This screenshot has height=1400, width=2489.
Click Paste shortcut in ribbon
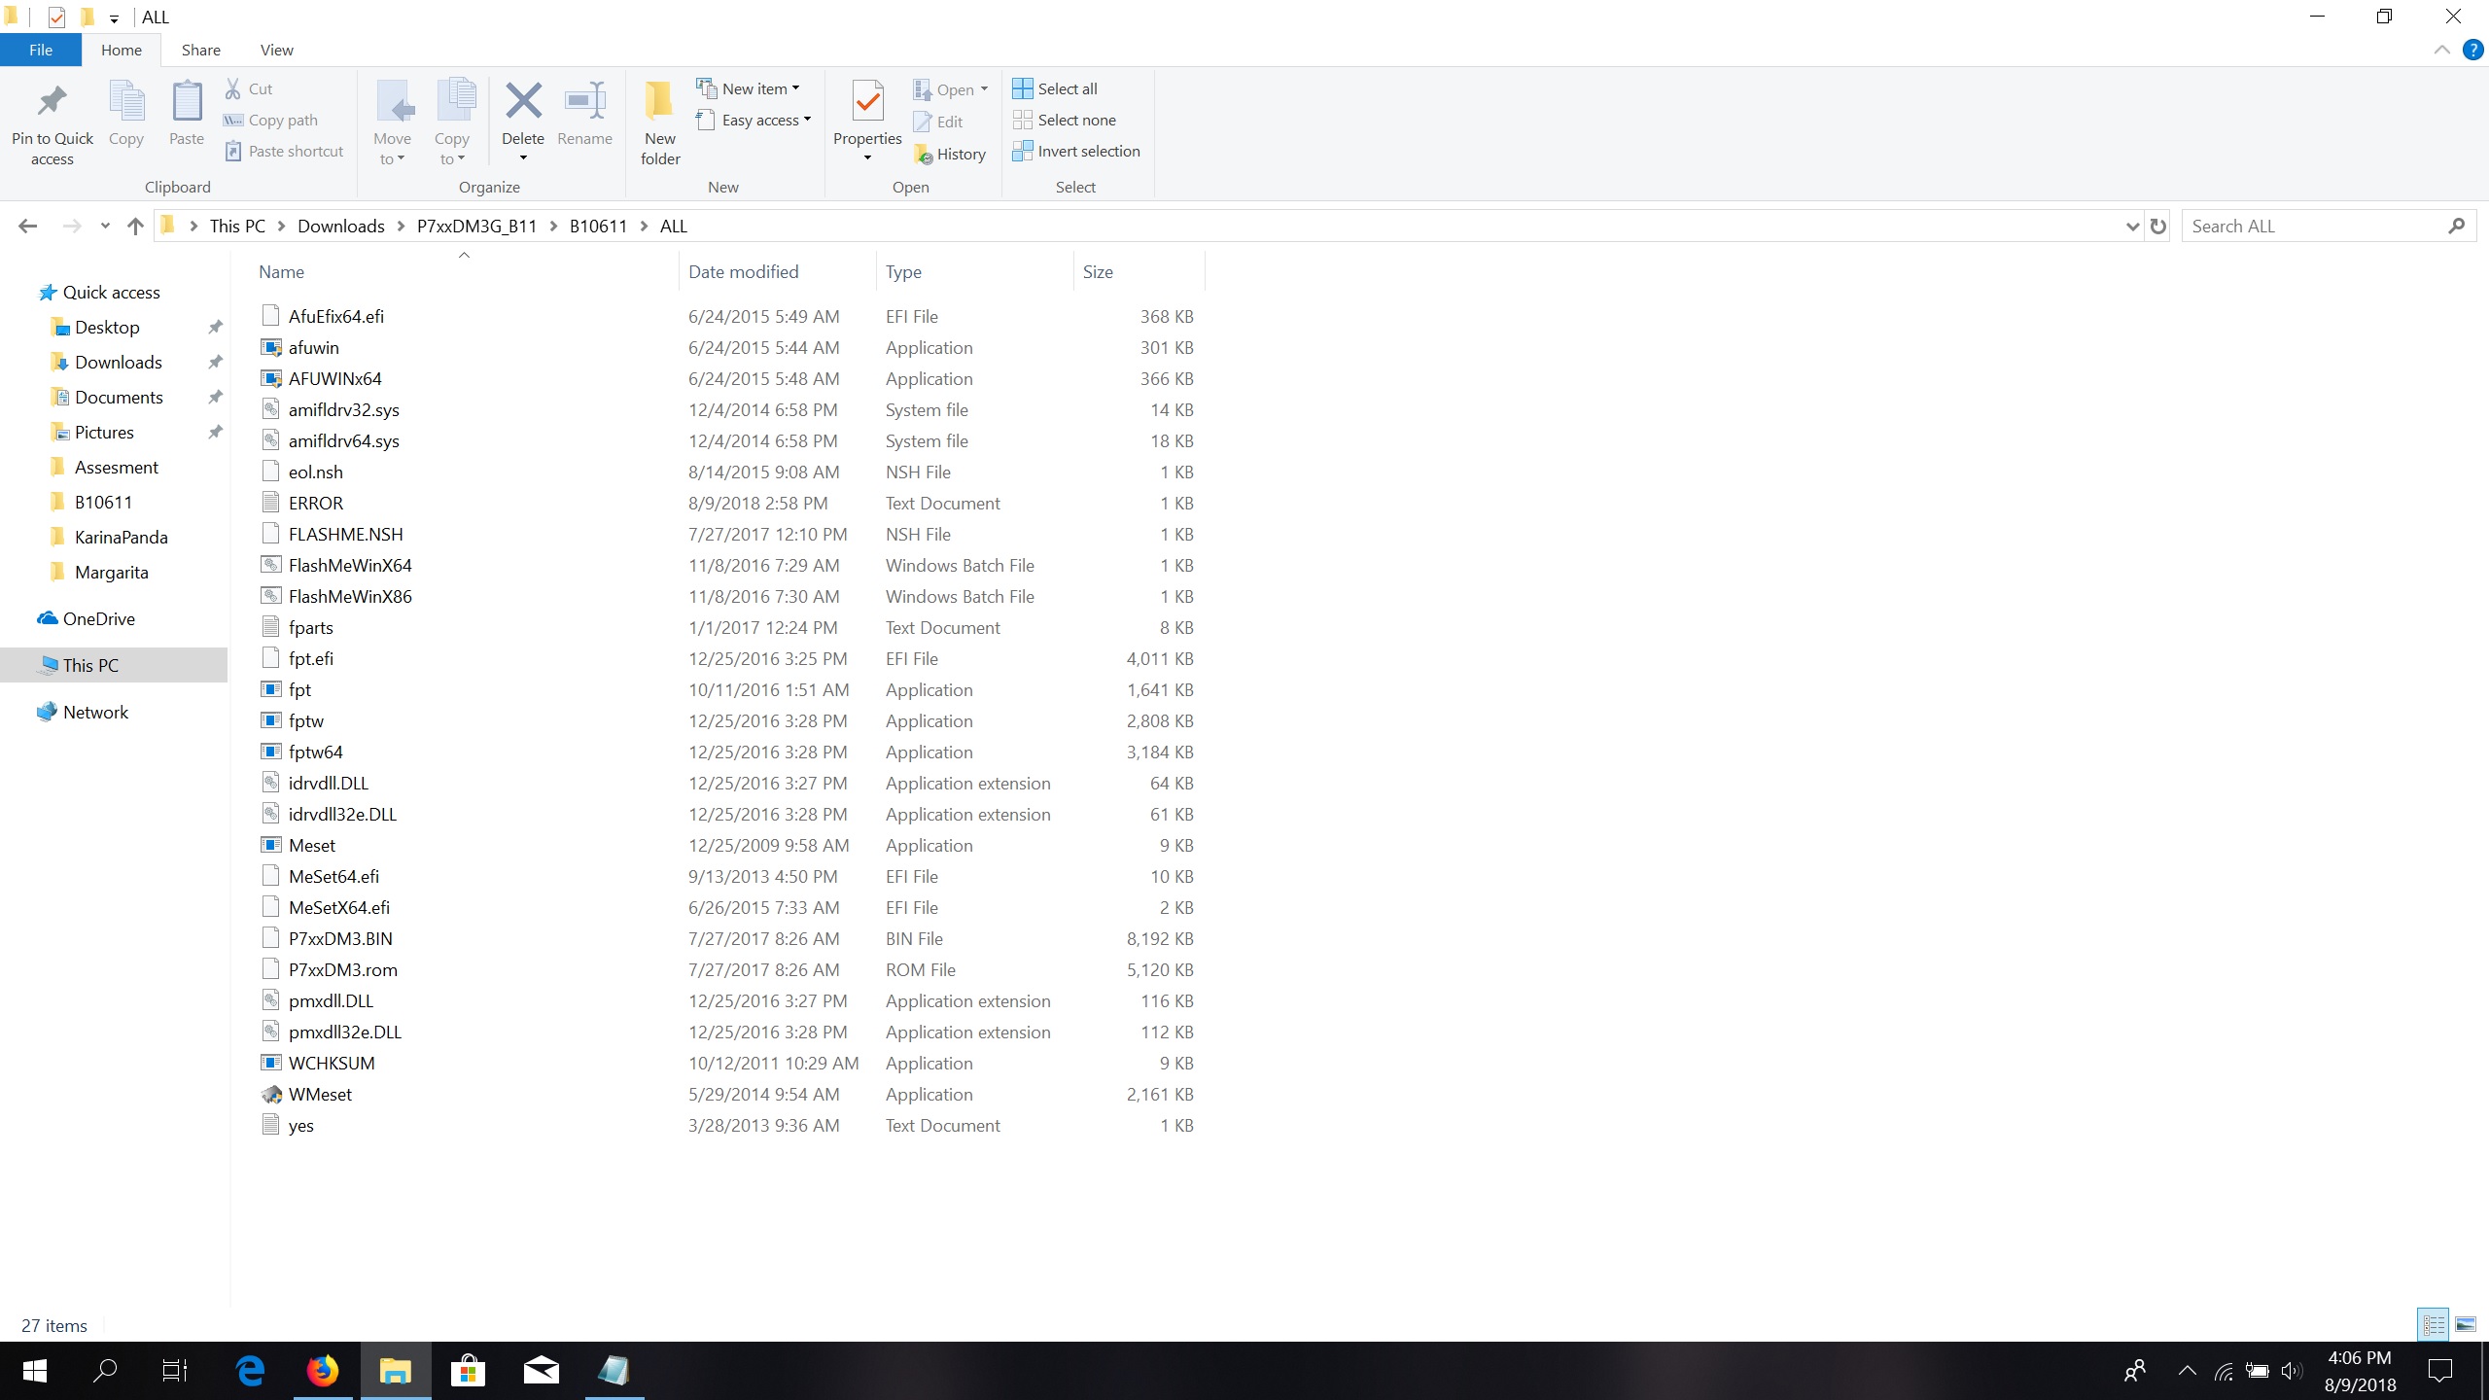click(x=284, y=151)
